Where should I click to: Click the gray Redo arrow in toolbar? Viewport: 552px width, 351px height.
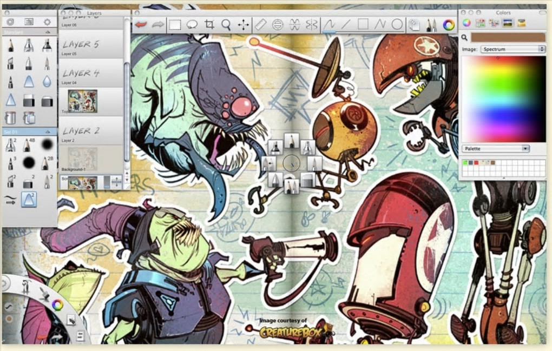coord(157,25)
